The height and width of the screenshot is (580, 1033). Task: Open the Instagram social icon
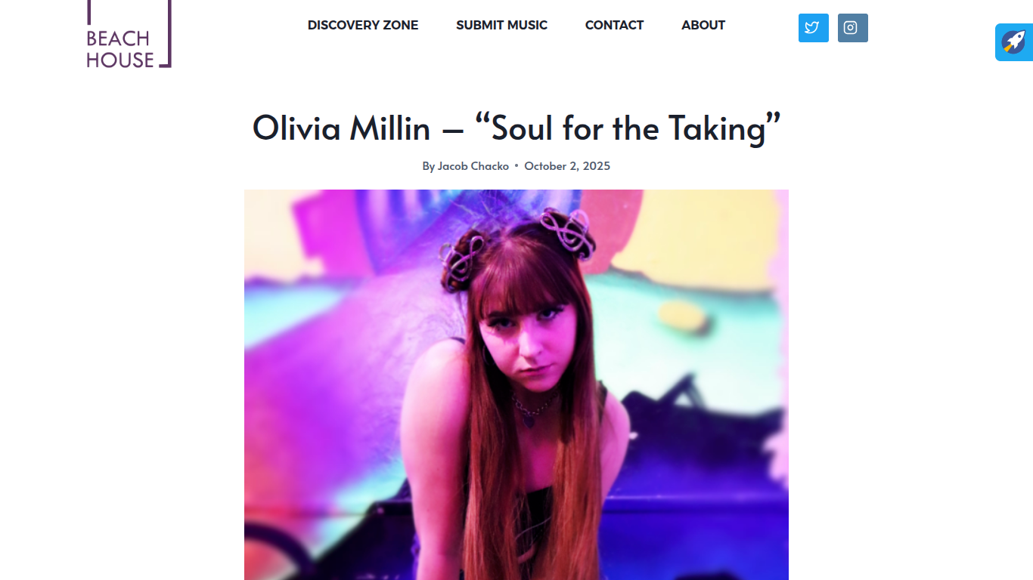[x=852, y=28]
